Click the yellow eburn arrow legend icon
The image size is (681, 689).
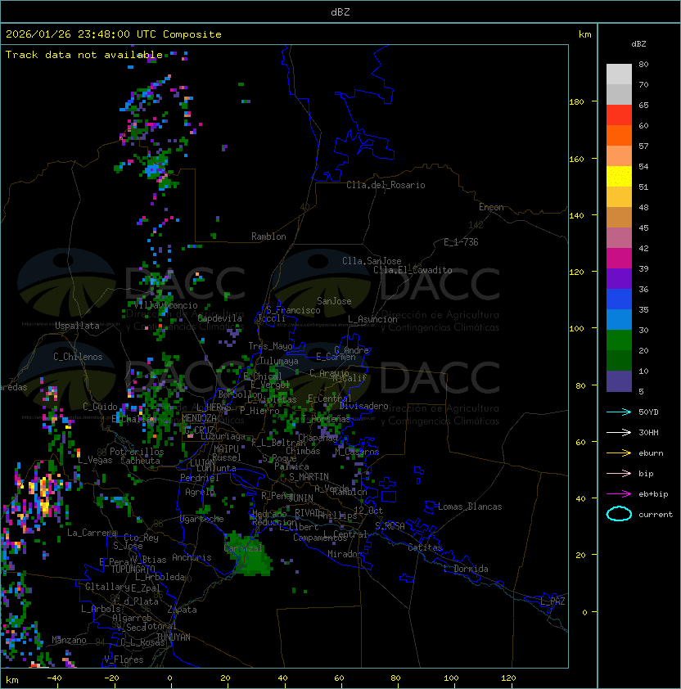point(619,453)
